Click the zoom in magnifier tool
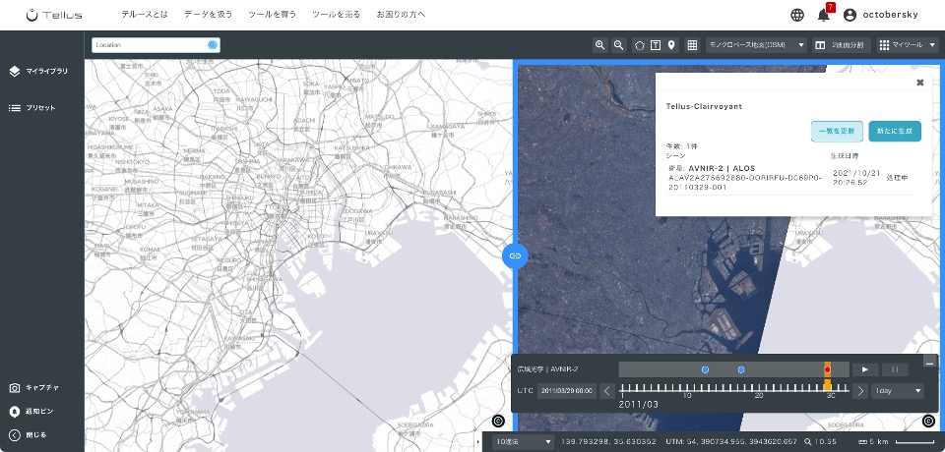Image resolution: width=945 pixels, height=452 pixels. (599, 45)
